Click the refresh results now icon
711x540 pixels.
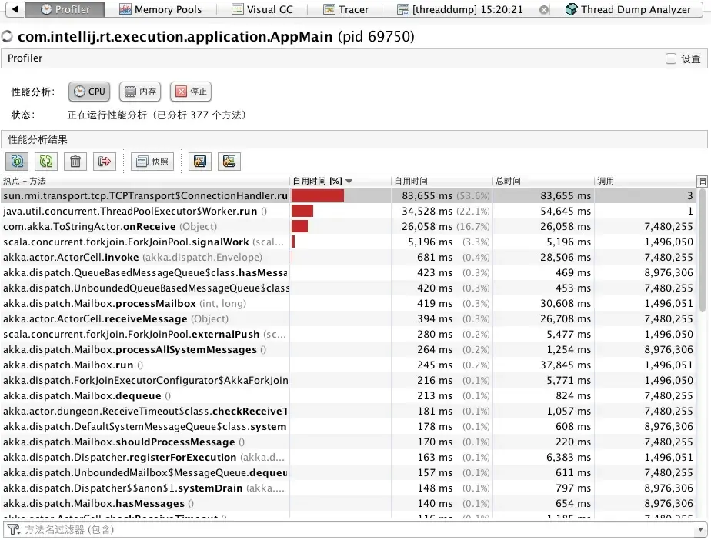coord(46,162)
